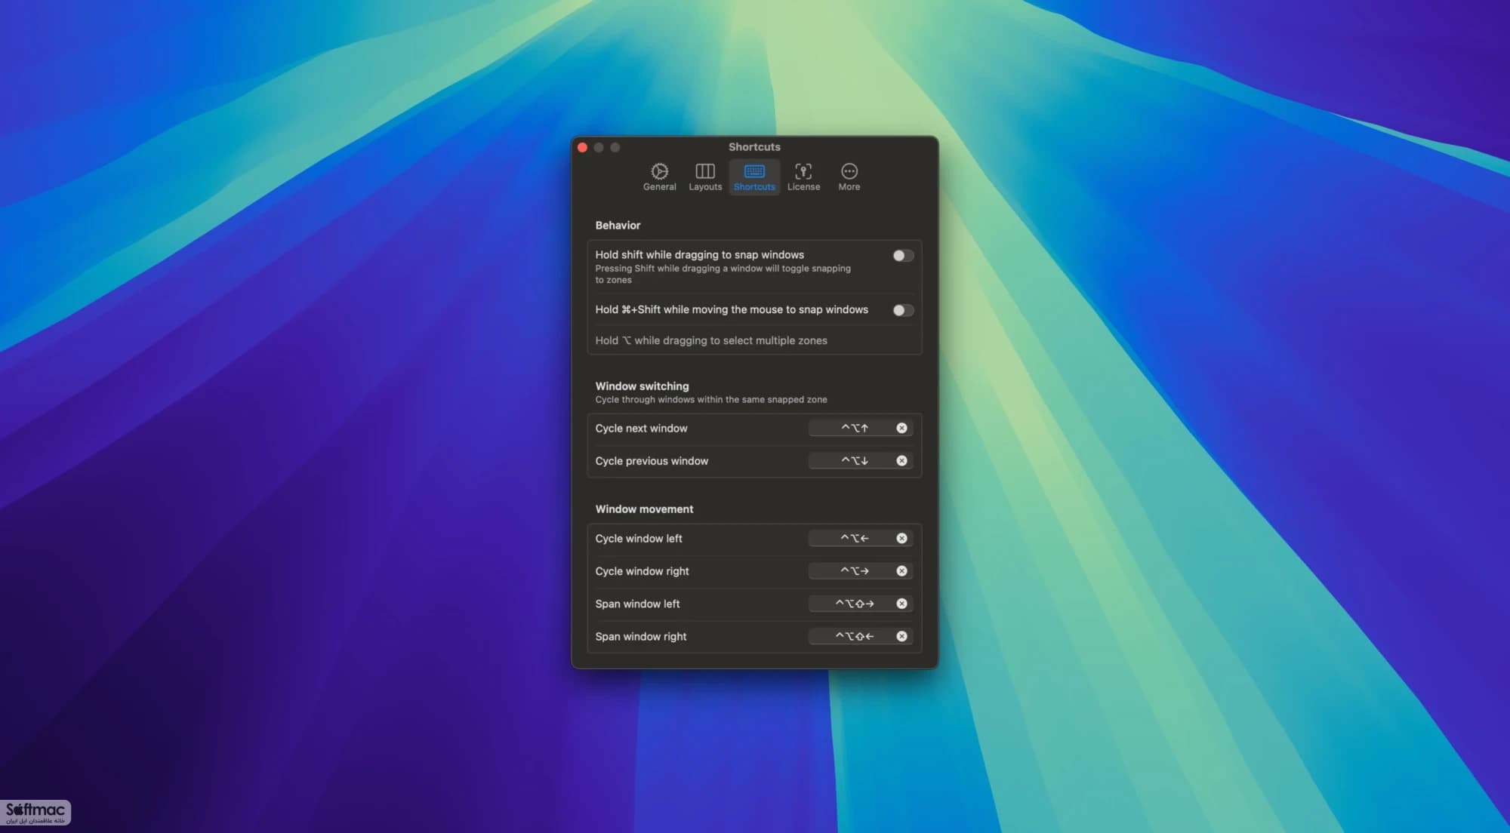Open the General preferences tab
Image resolution: width=1510 pixels, height=833 pixels.
tap(659, 177)
